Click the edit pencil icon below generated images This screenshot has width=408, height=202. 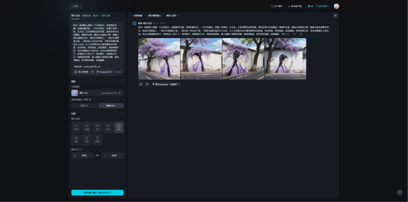pyautogui.click(x=141, y=84)
